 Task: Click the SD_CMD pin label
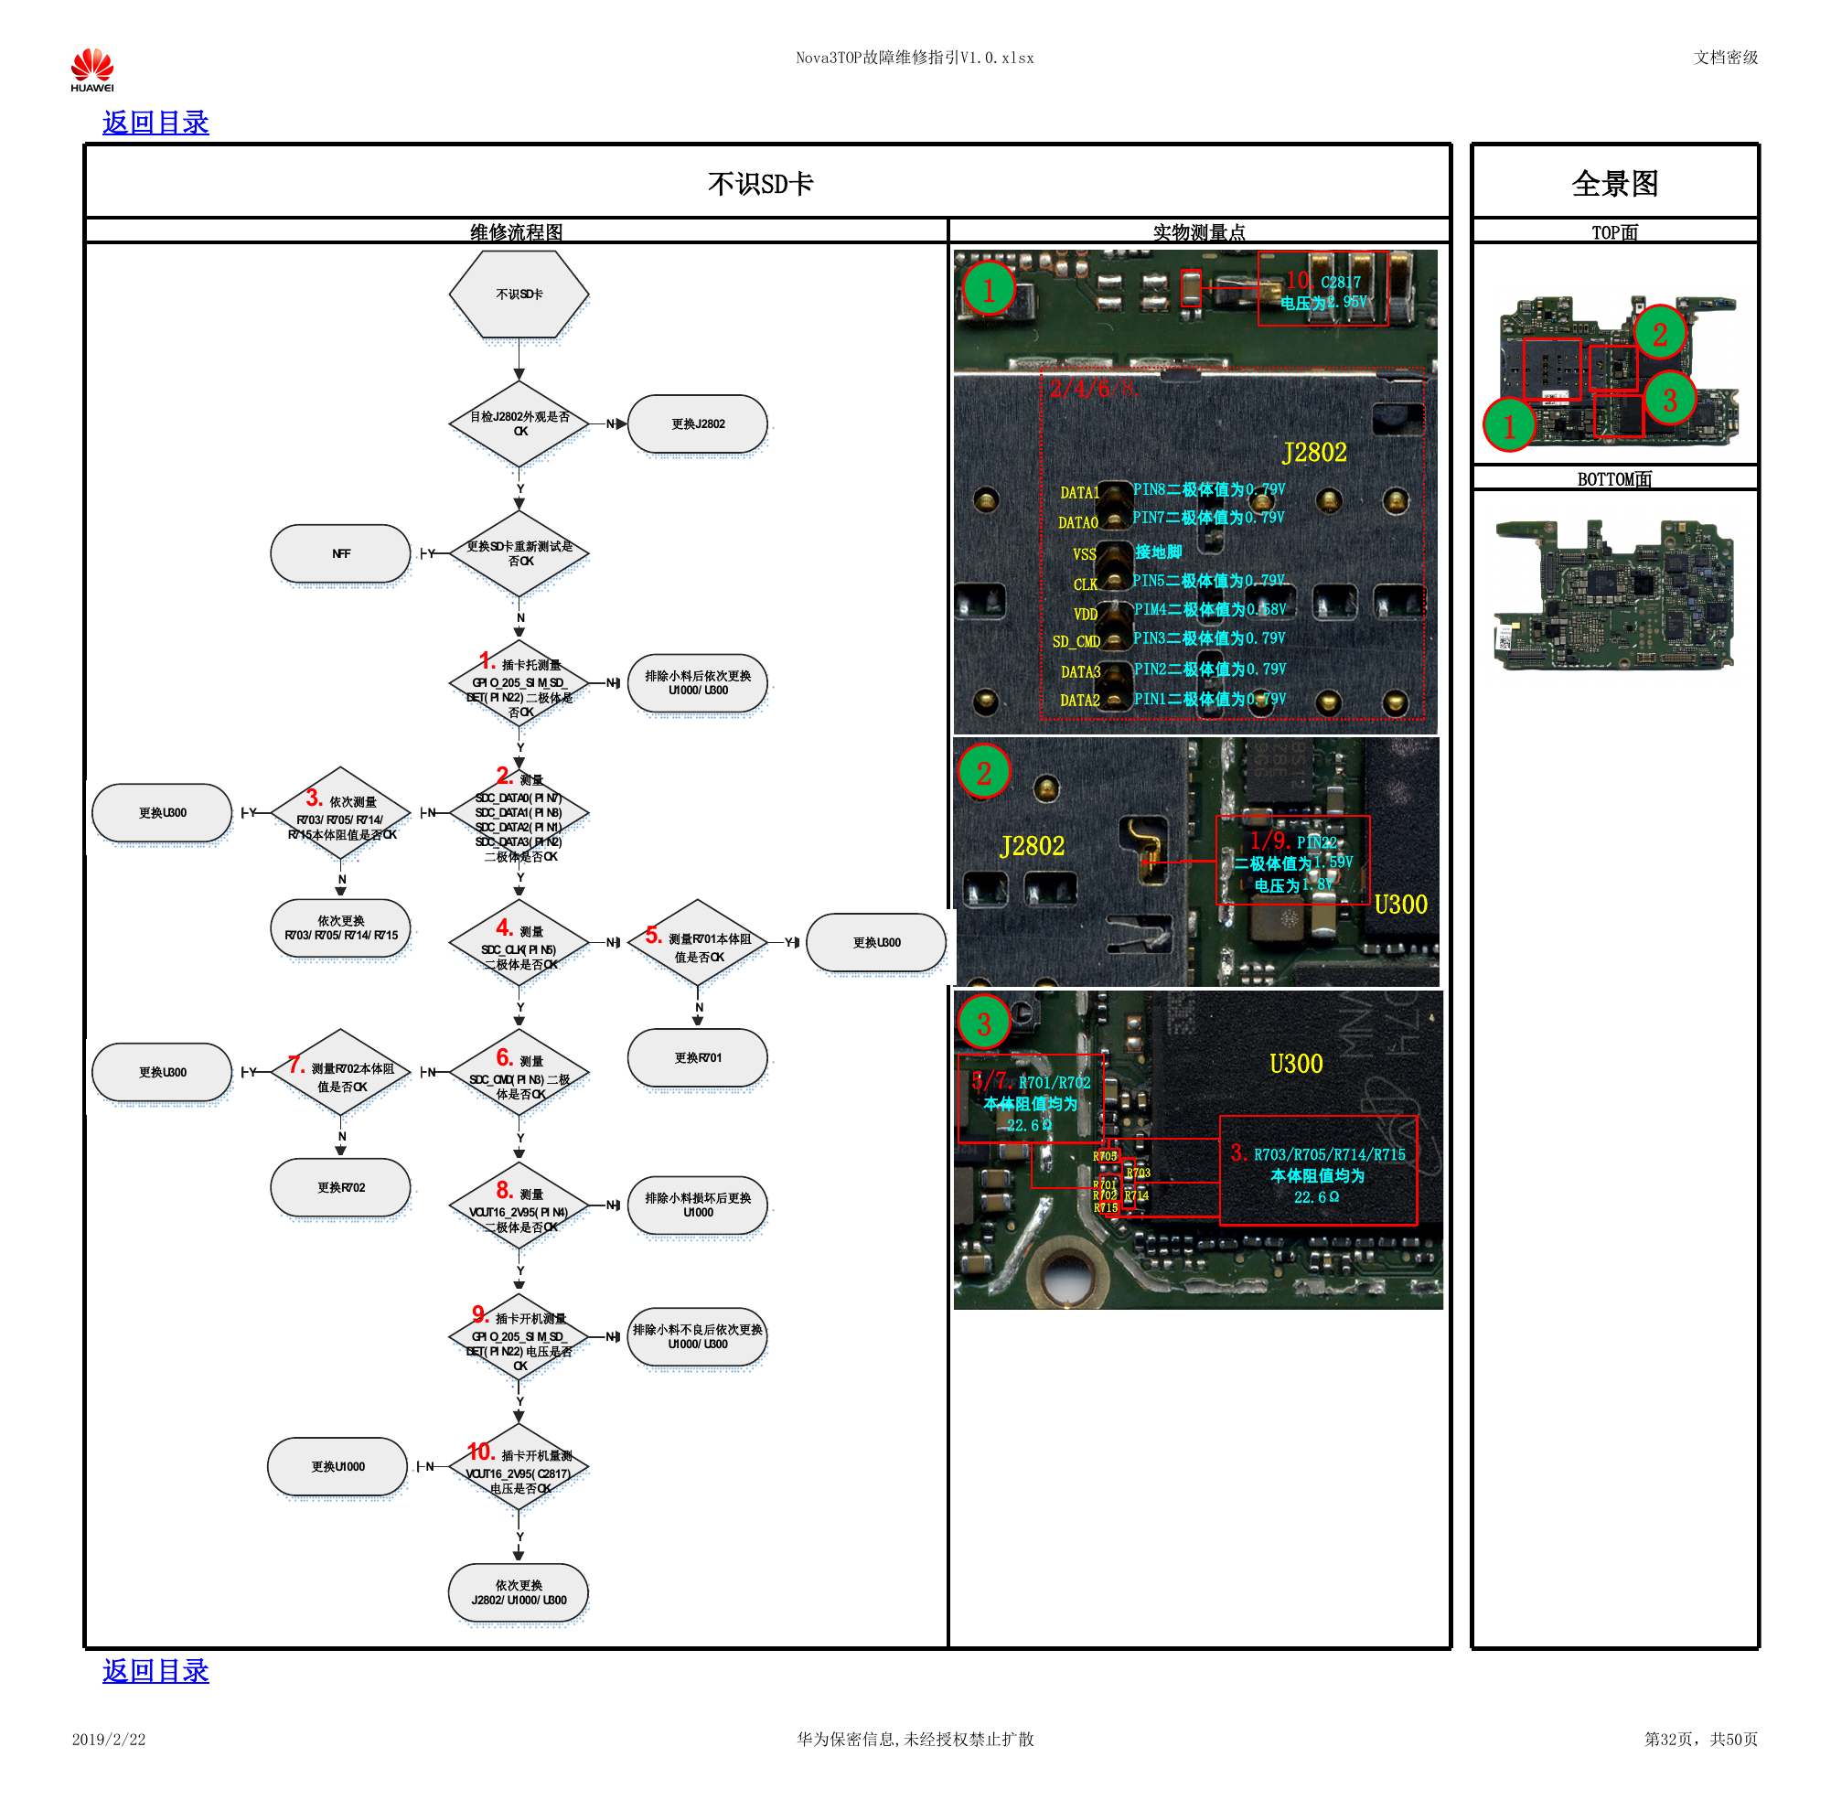coord(1076,642)
